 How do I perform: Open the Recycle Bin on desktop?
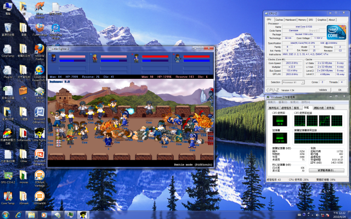pos(8,29)
